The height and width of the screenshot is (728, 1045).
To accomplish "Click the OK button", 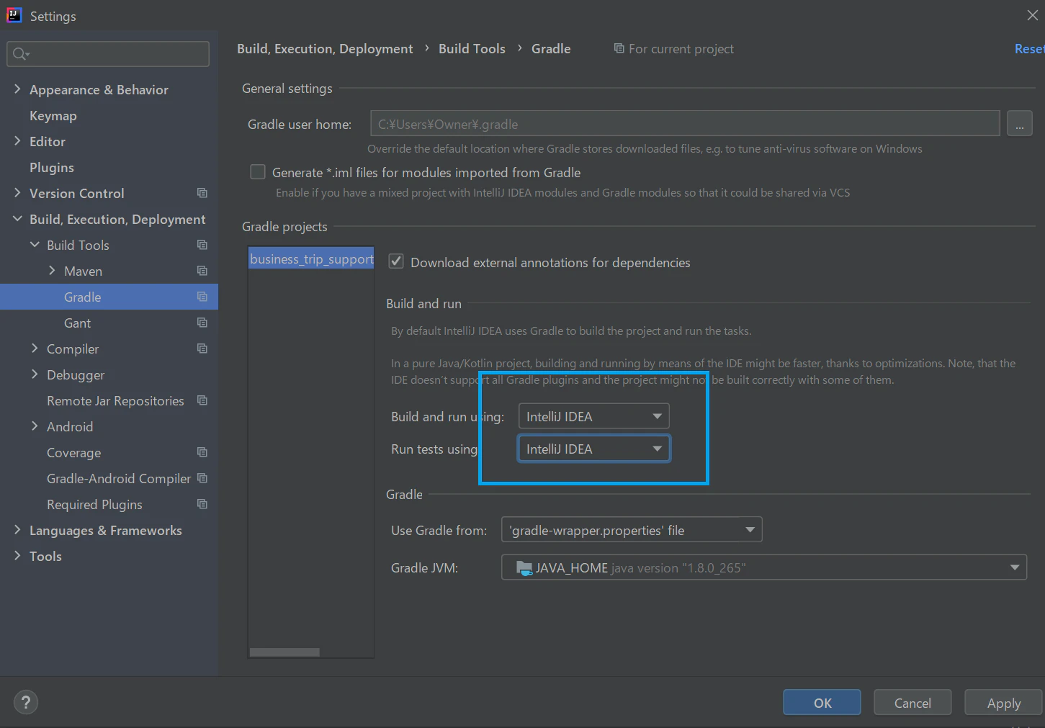I will (822, 702).
